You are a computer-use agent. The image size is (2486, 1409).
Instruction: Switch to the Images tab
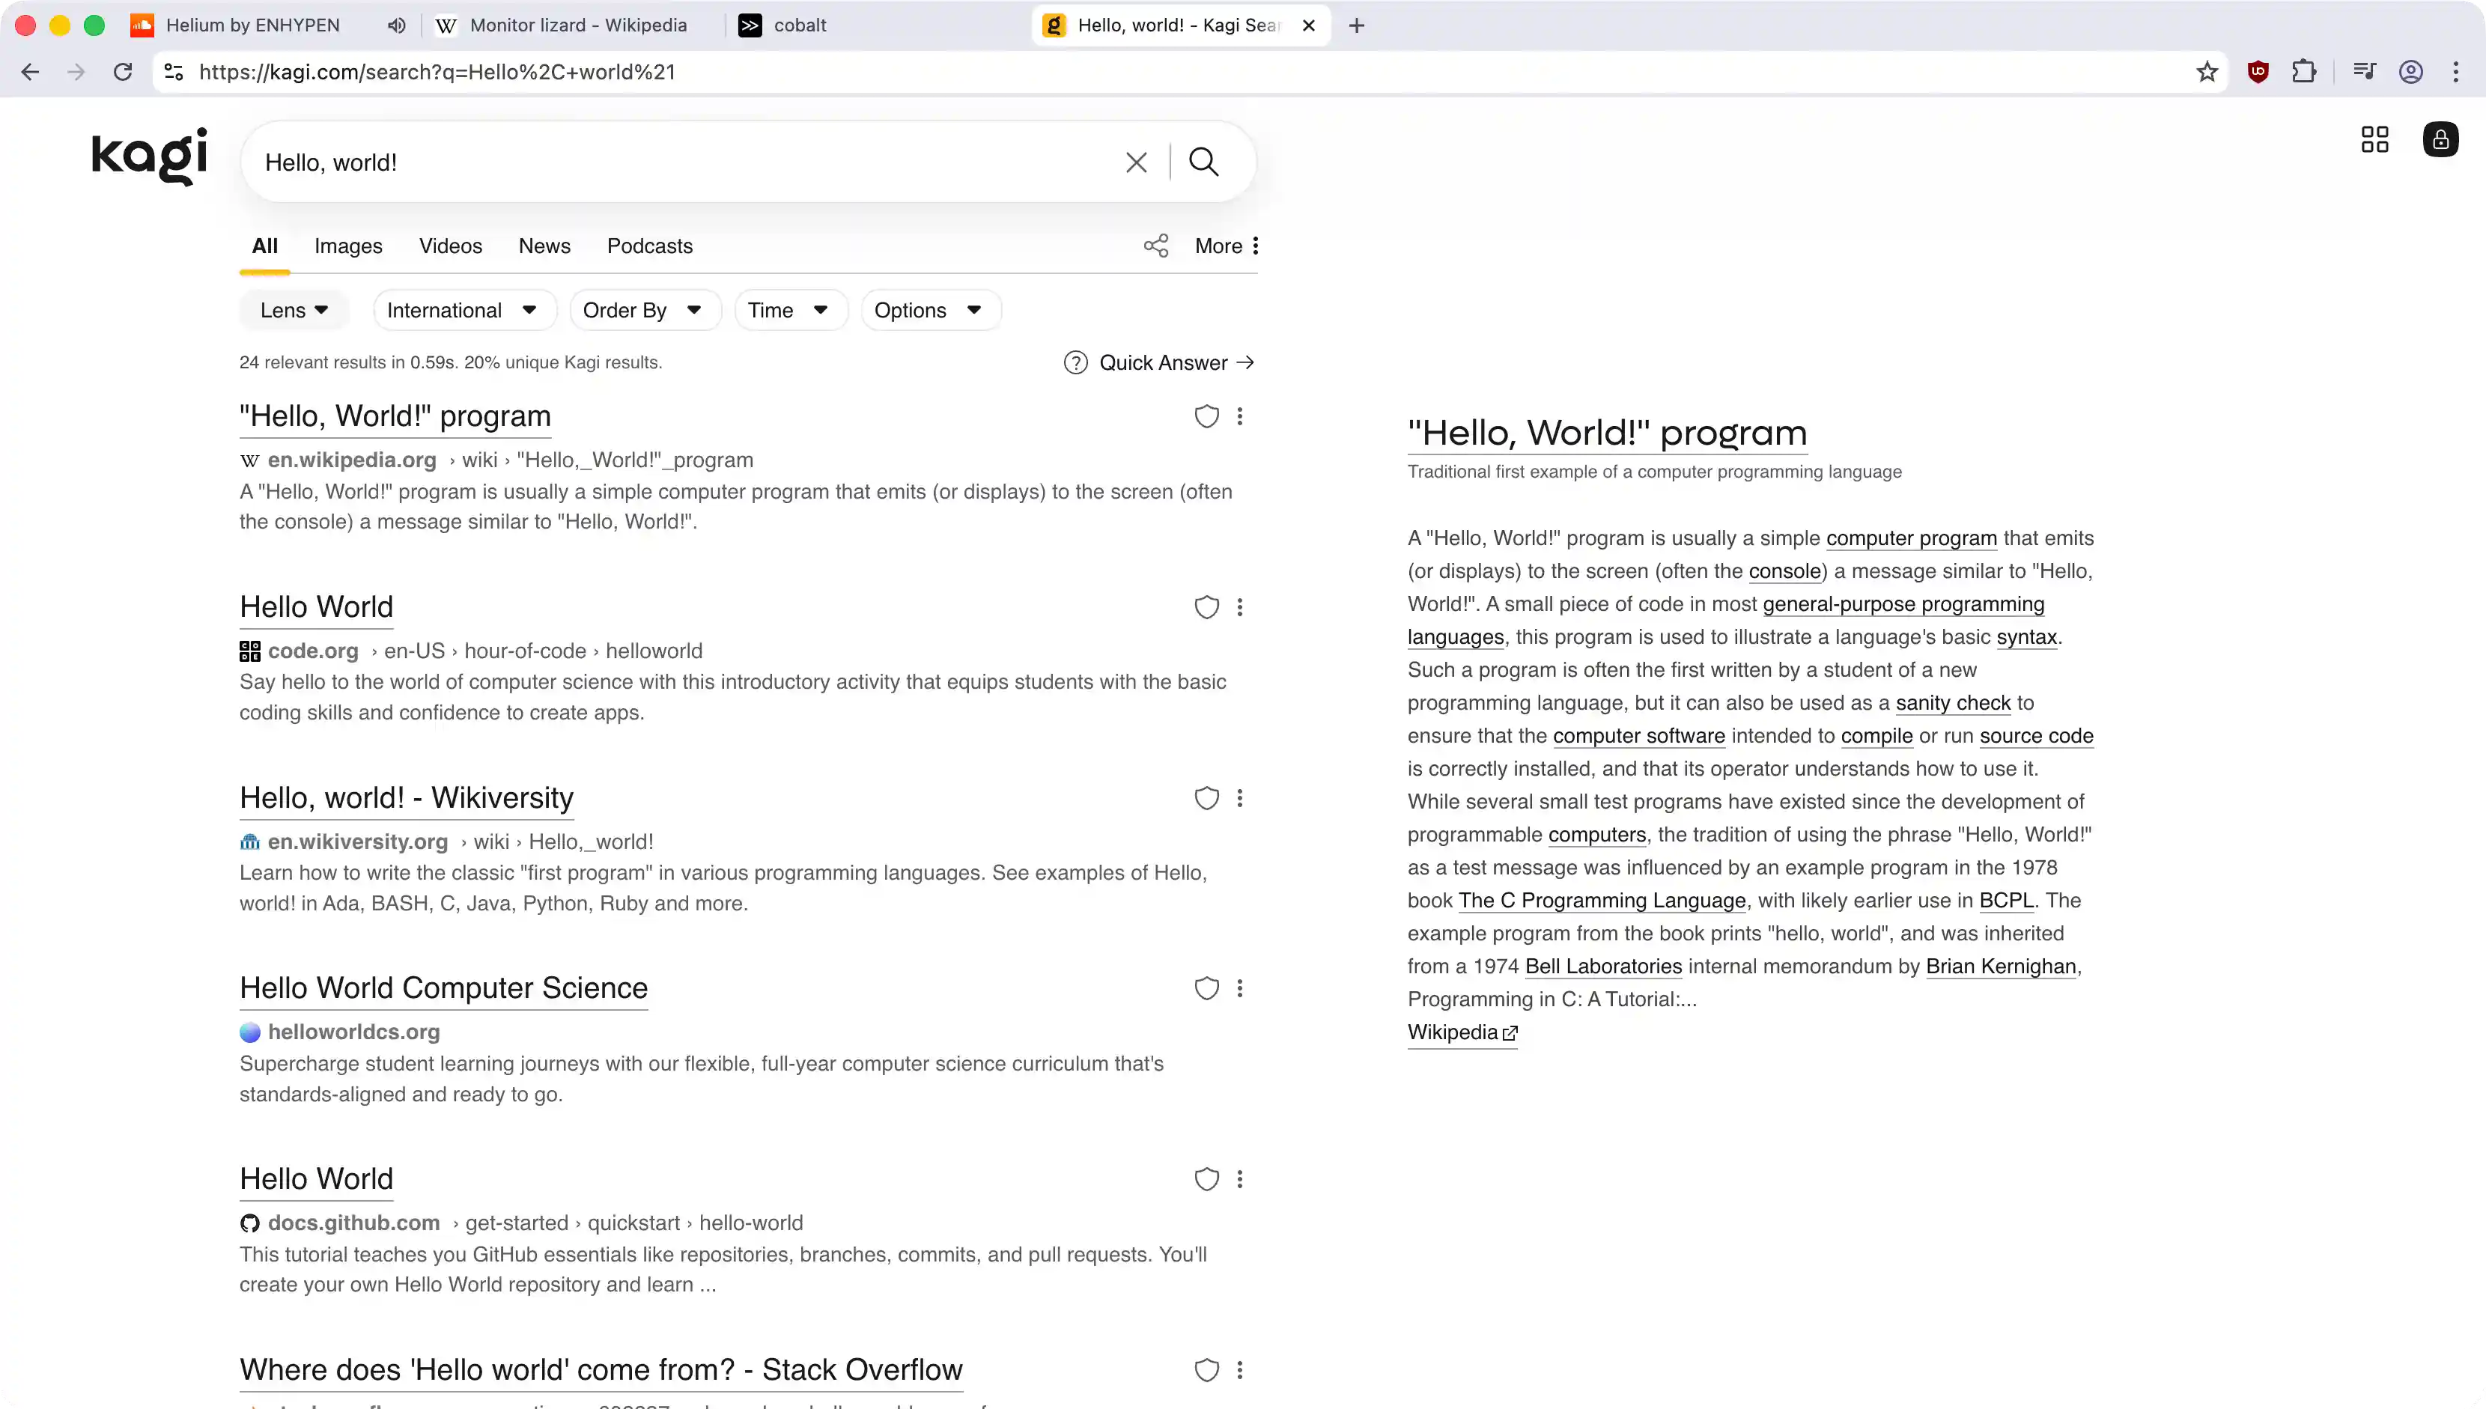click(x=347, y=247)
